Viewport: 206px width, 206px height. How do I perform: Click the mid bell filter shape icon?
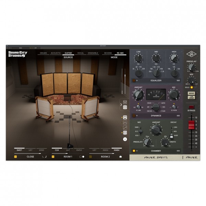click(156, 64)
